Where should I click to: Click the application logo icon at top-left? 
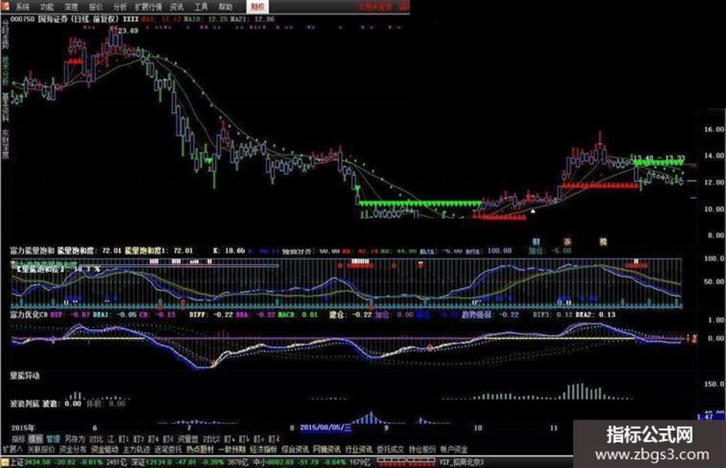coord(5,5)
